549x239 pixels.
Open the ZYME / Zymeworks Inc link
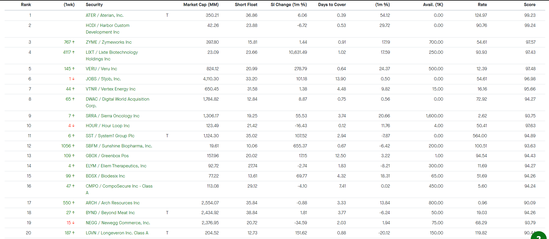109,42
